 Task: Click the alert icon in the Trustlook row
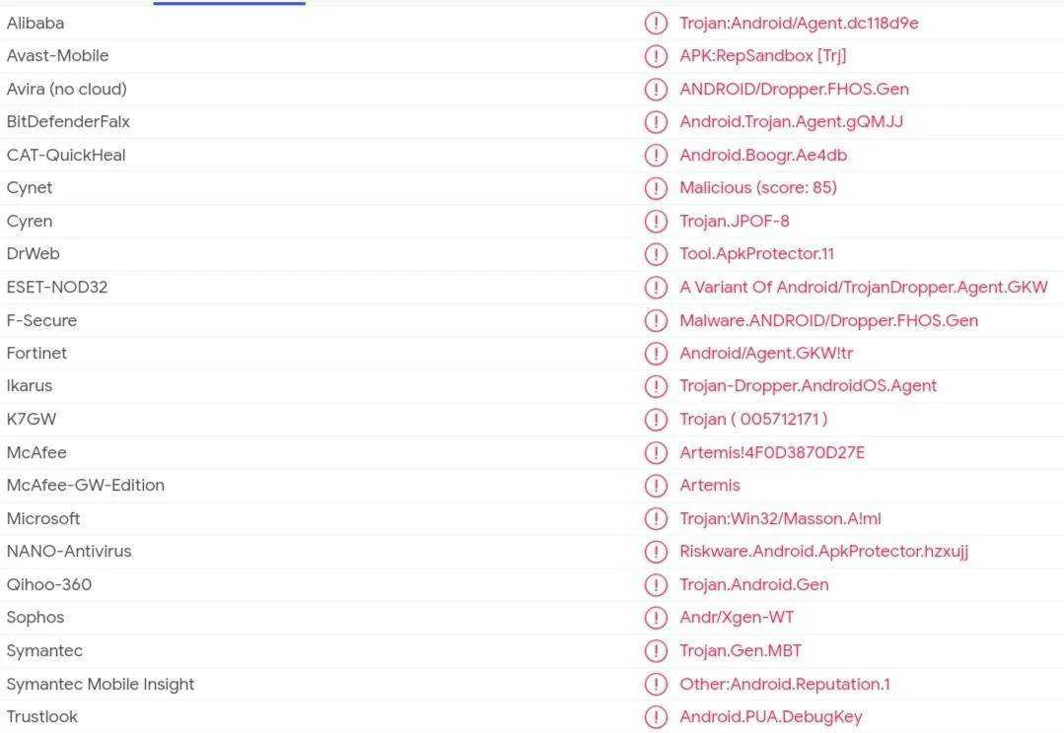point(656,716)
